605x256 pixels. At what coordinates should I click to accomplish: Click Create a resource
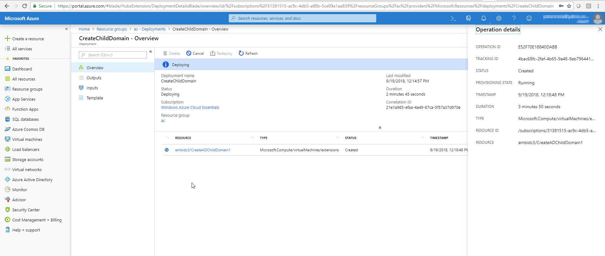click(x=28, y=39)
